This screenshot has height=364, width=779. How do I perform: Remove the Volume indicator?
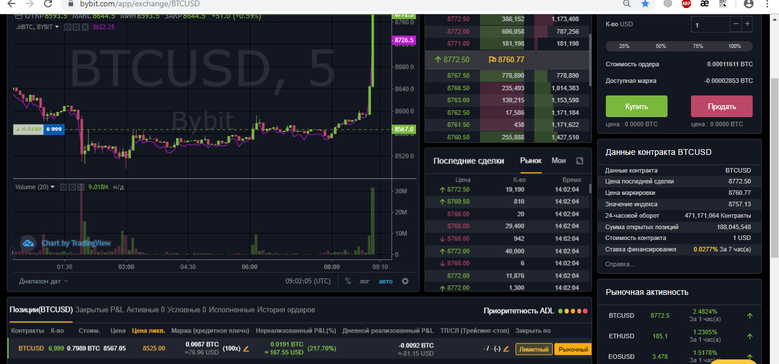coord(81,187)
